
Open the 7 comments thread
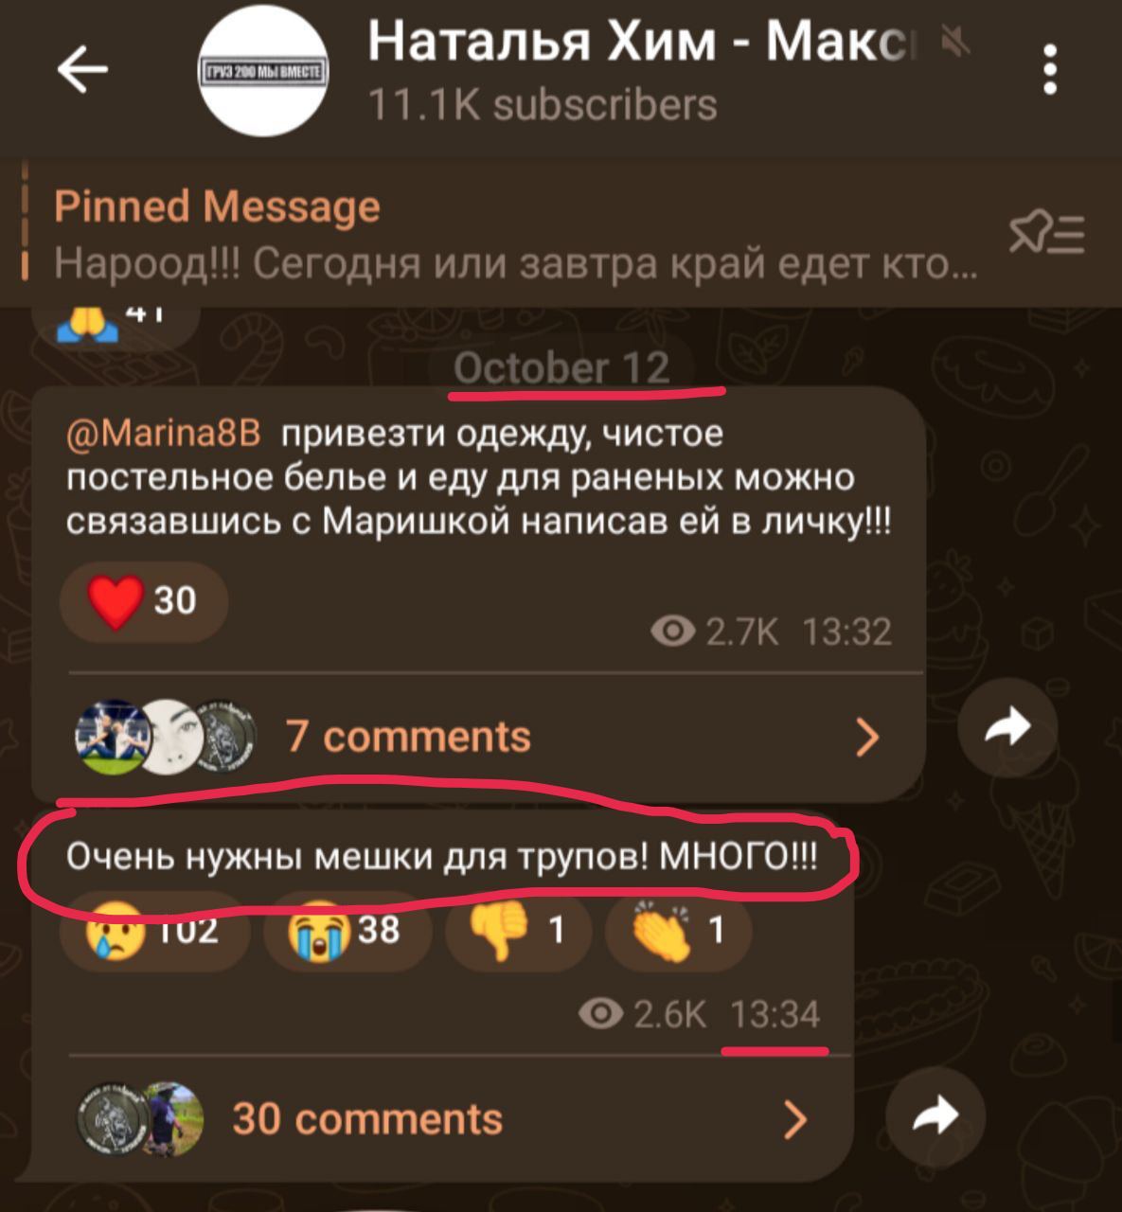[478, 737]
